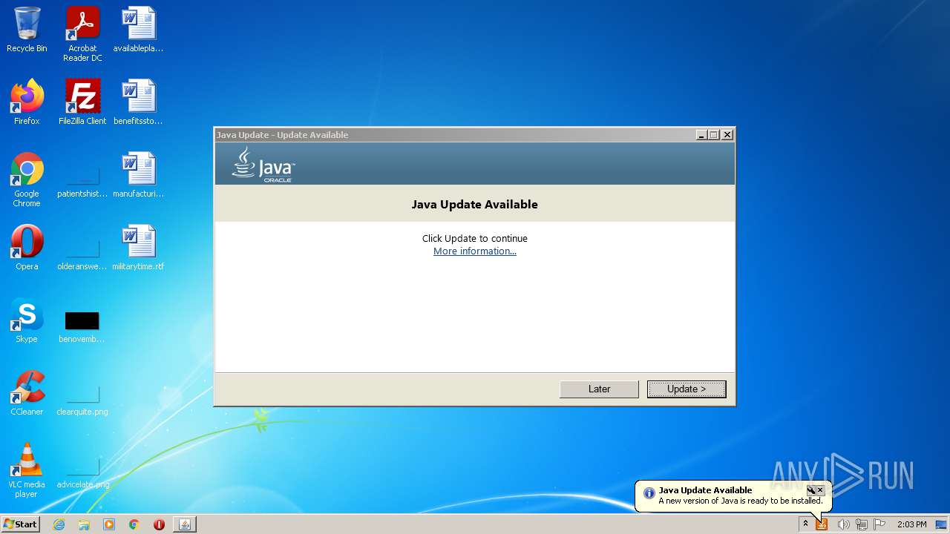Select the olderanswe... desktop file

[x=82, y=252]
